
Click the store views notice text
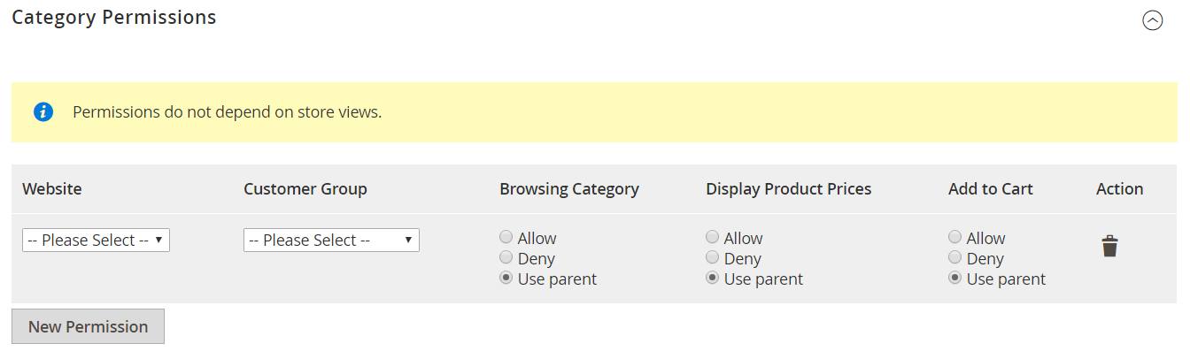click(x=227, y=112)
